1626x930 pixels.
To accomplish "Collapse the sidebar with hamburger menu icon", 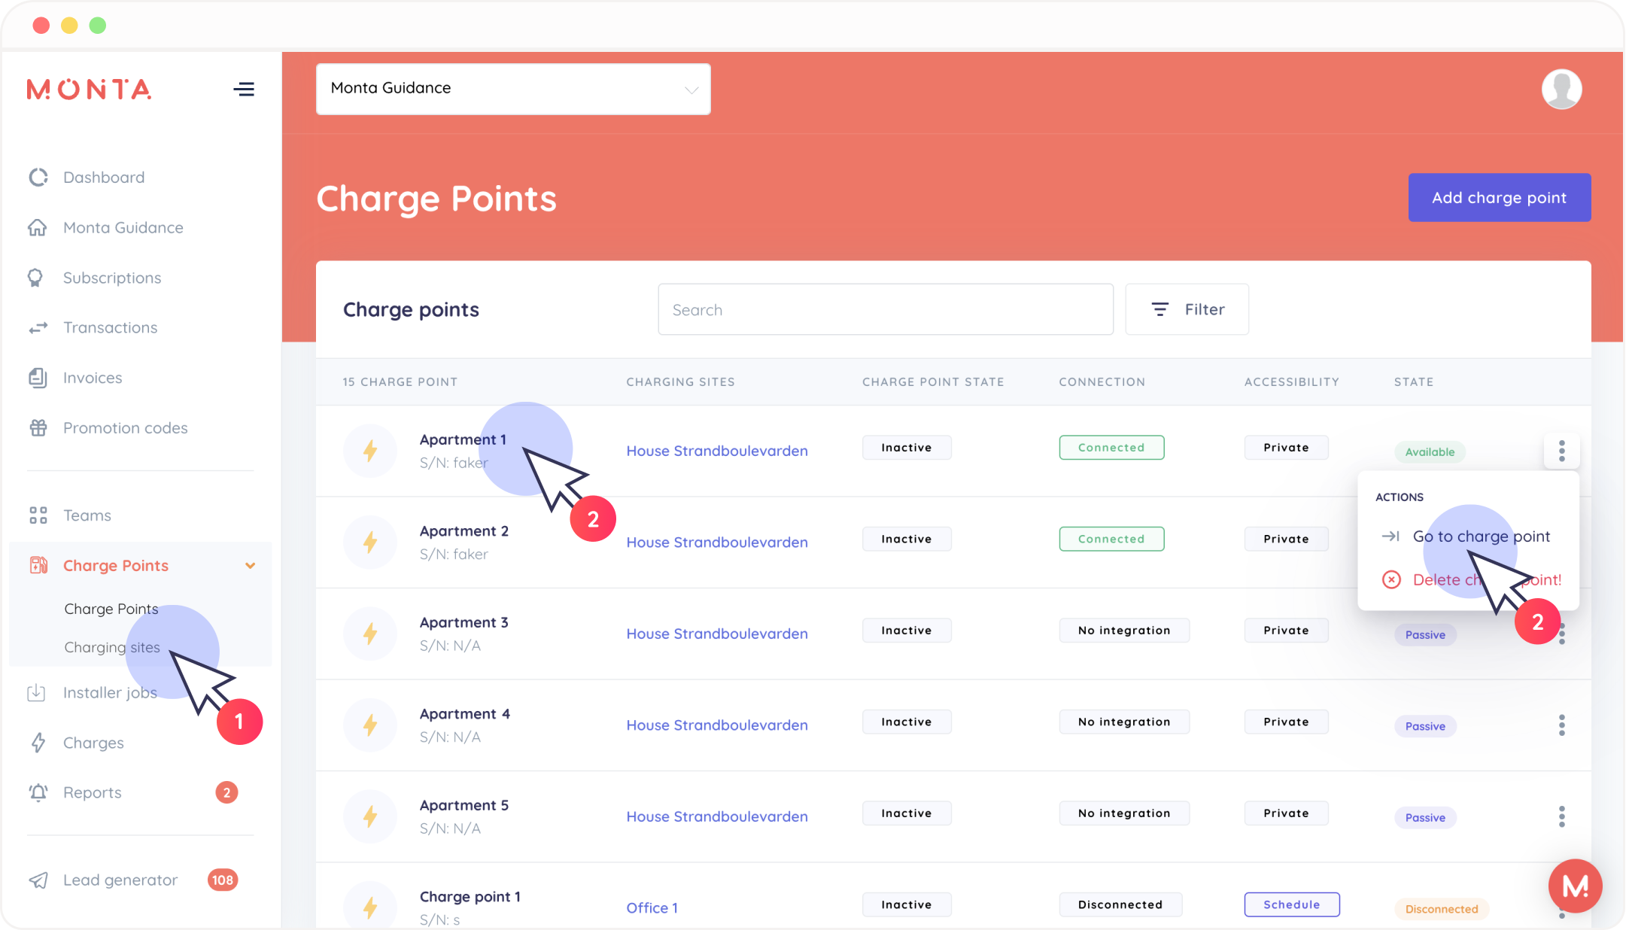I will (244, 90).
